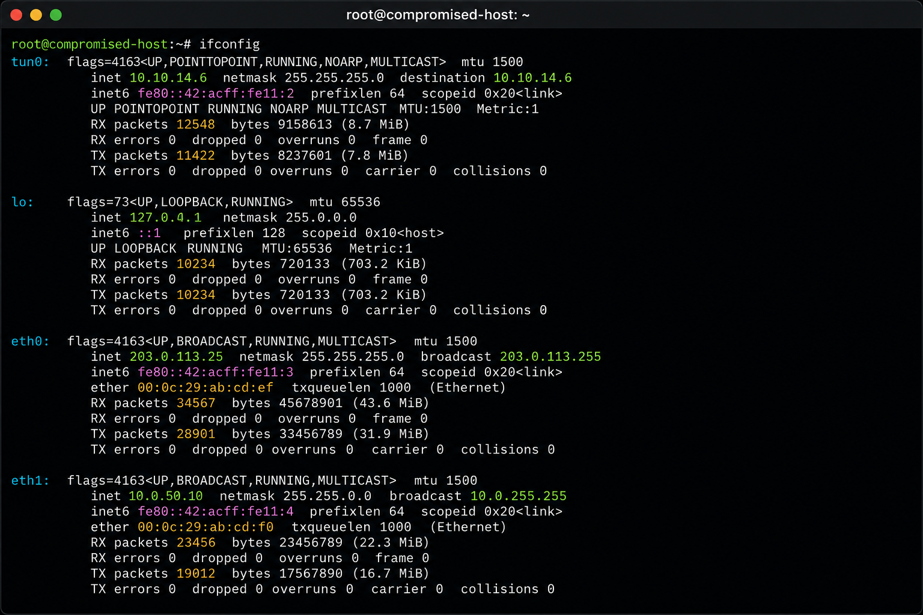Click MAC address 00:0c:29:ab:cd:f0
923x615 pixels.
click(206, 527)
